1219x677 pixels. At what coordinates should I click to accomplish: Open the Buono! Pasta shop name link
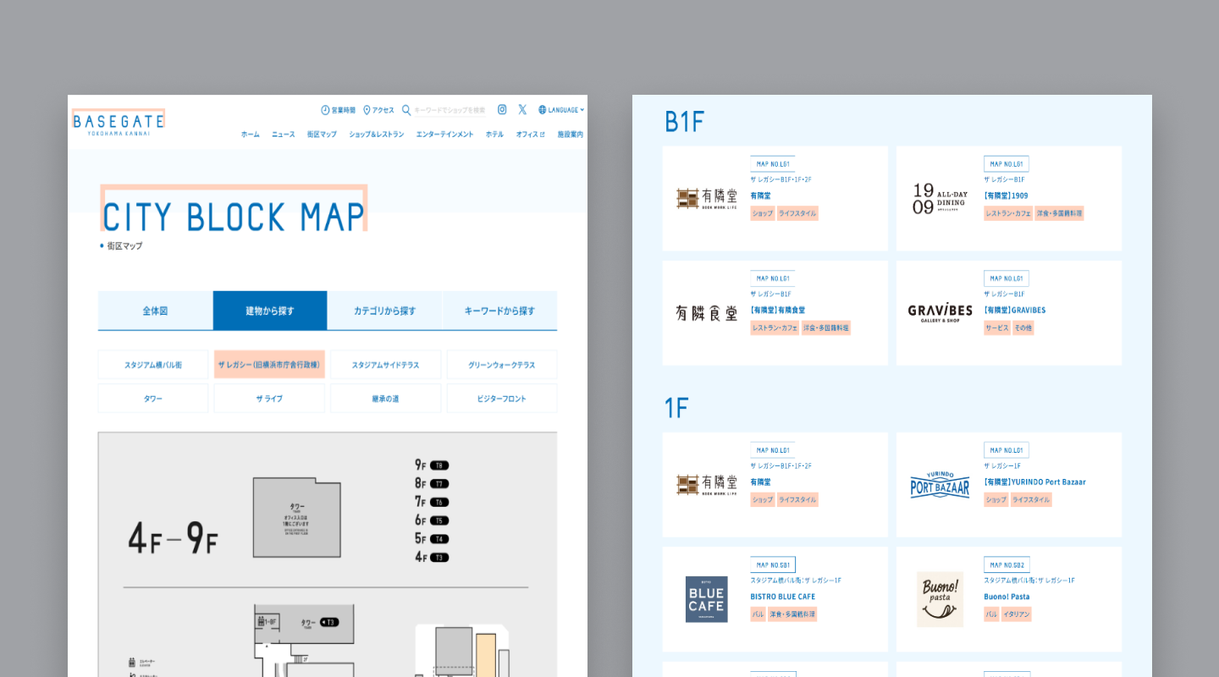(x=1008, y=597)
